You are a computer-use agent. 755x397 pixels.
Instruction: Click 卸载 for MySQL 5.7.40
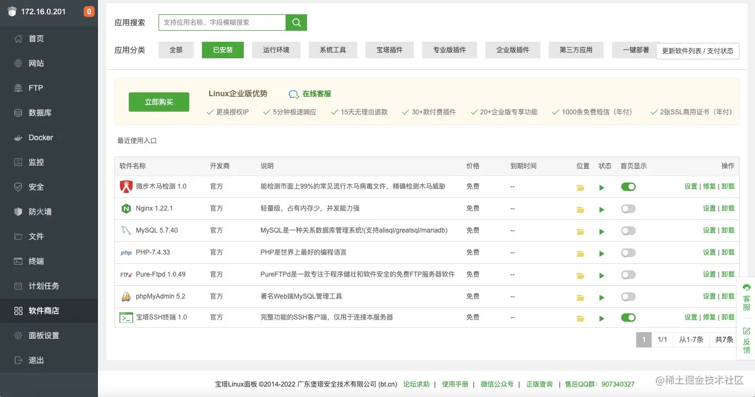coord(728,230)
